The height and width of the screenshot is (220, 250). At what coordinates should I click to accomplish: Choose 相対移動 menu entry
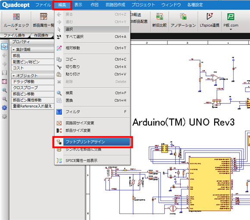pyautogui.click(x=97, y=48)
